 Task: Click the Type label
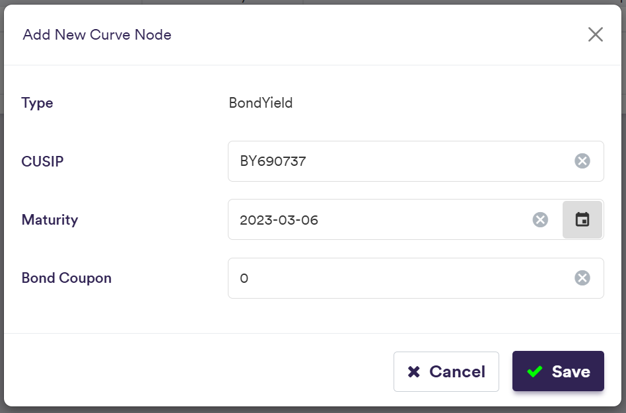pos(38,103)
